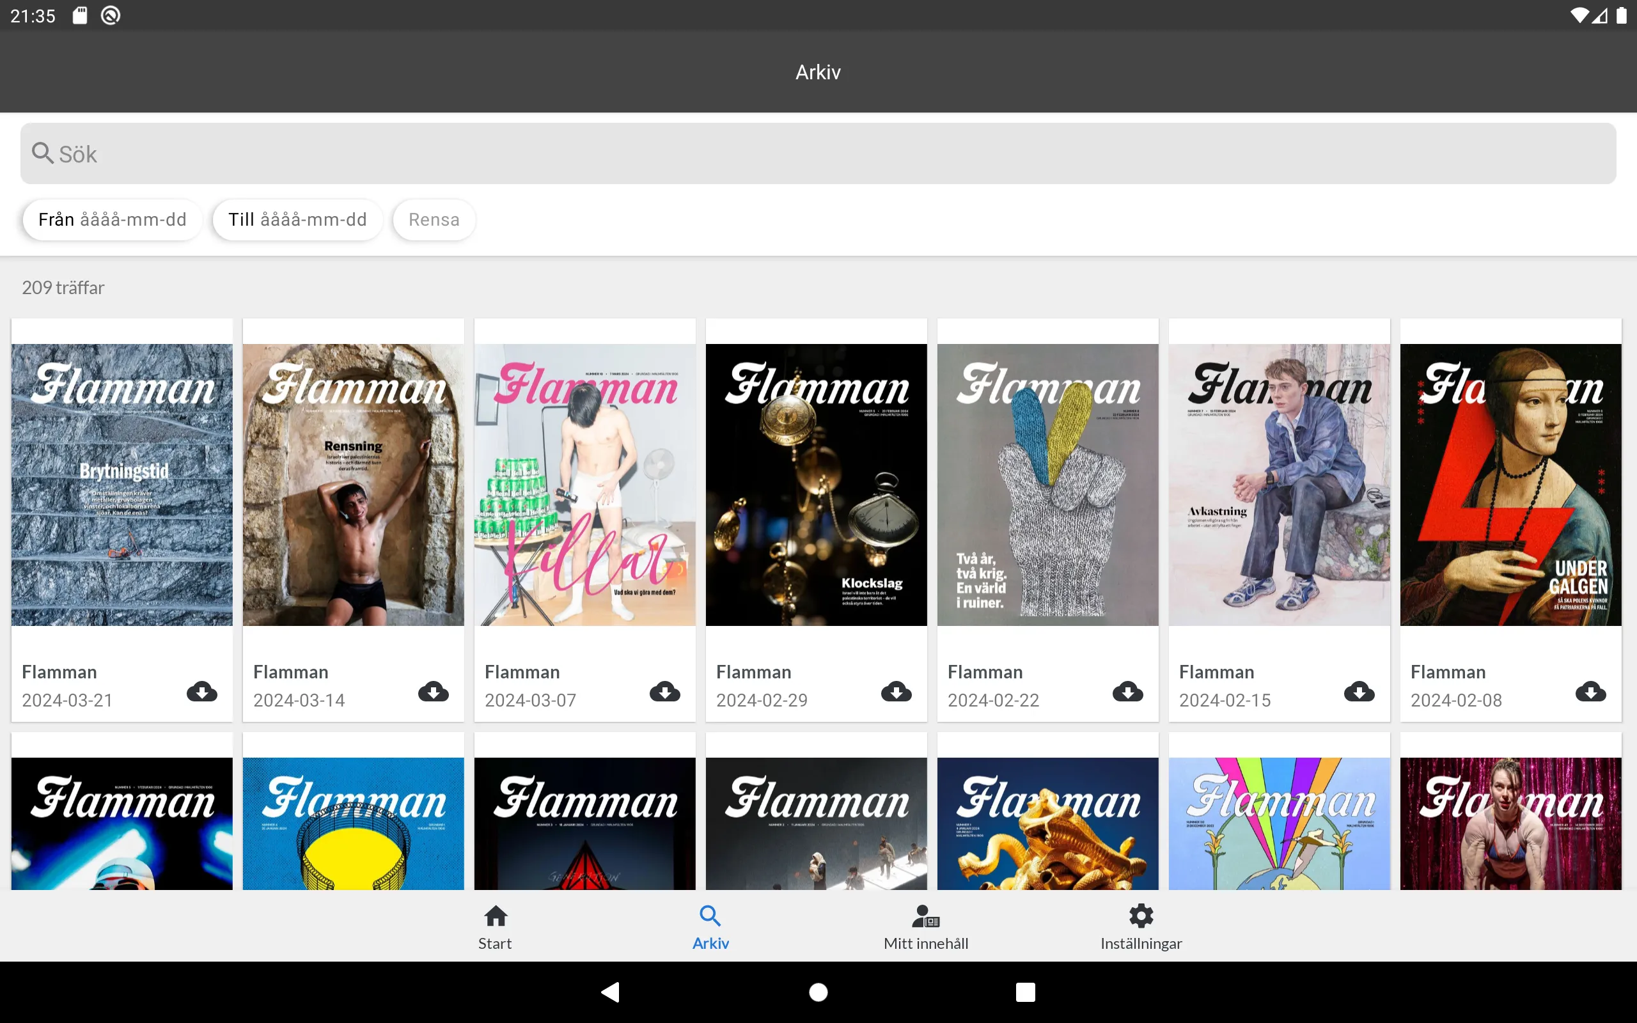Clear filters with Rensa
Viewport: 1637px width, 1023px height.
(x=434, y=220)
